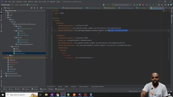Open File Explorer from the taskbar
Image resolution: width=173 pixels, height=97 pixels.
[x=46, y=95]
